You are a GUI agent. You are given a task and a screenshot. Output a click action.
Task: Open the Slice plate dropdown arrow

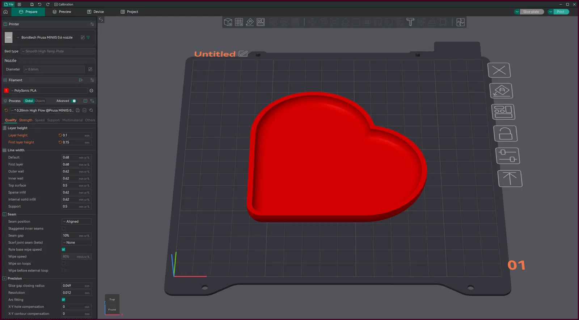tap(517, 12)
